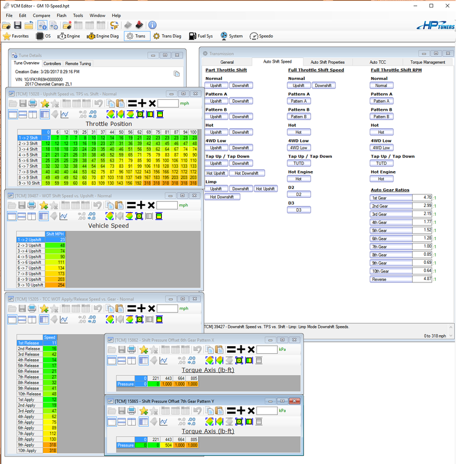Click the plus add-value icon in Upshift Speed window
456x464 pixels.
click(142, 103)
